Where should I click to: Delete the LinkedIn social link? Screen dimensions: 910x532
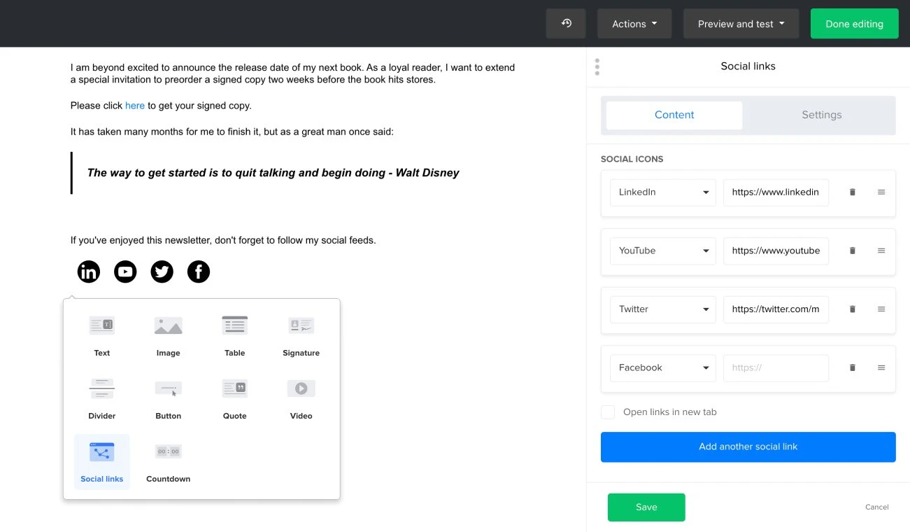[x=852, y=192]
